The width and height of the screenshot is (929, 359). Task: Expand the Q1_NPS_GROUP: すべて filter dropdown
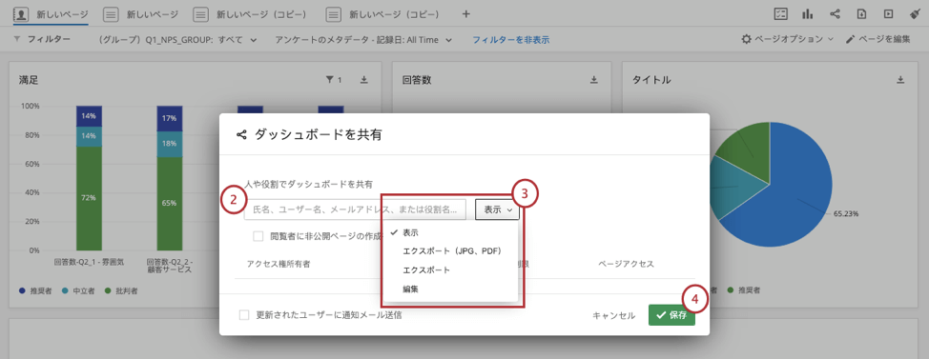click(x=178, y=40)
